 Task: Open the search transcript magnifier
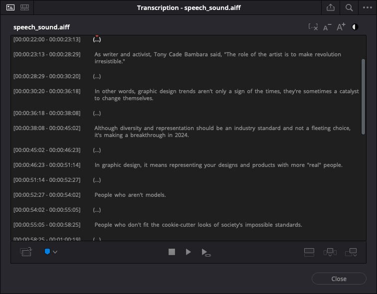point(349,7)
